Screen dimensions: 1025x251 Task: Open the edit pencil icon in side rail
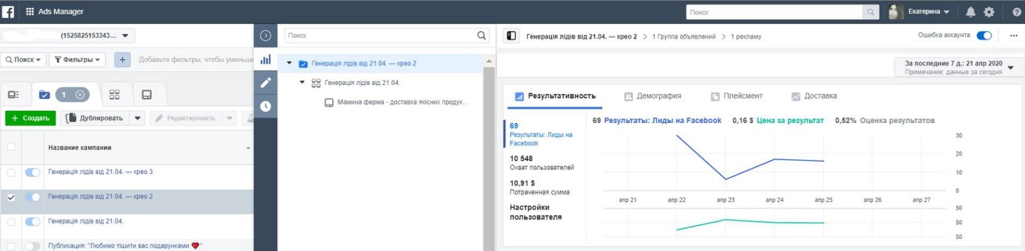pyautogui.click(x=265, y=82)
